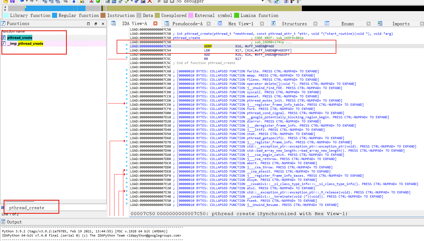Click the Structures tab icon
This screenshot has height=241, width=424.
tap(273, 24)
